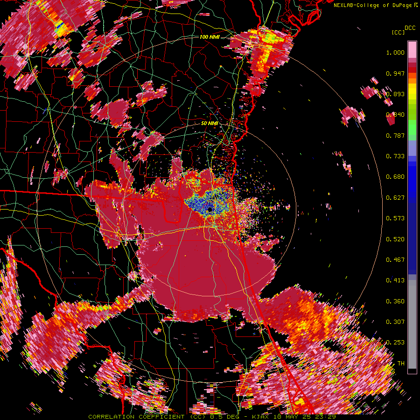Click the pink top segment of color bar

(x=412, y=49)
